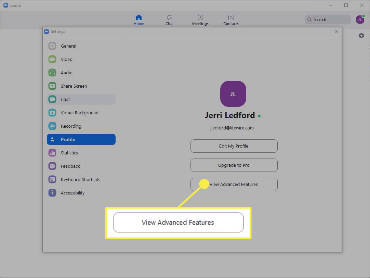This screenshot has height=278, width=370.
Task: Open Audio settings headphones icon
Action: 52,73
